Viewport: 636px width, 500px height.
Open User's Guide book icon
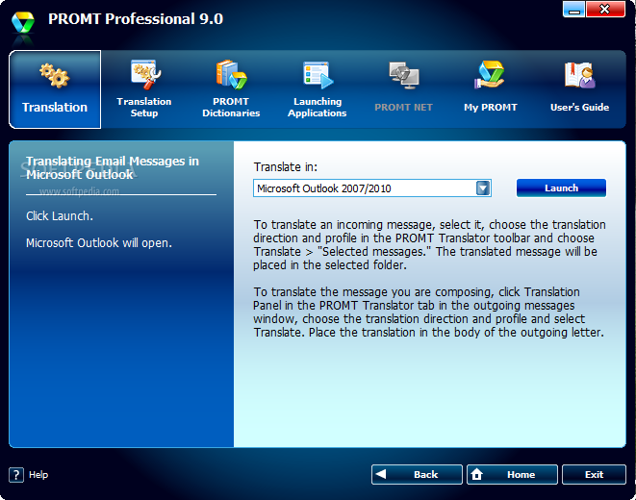579,75
